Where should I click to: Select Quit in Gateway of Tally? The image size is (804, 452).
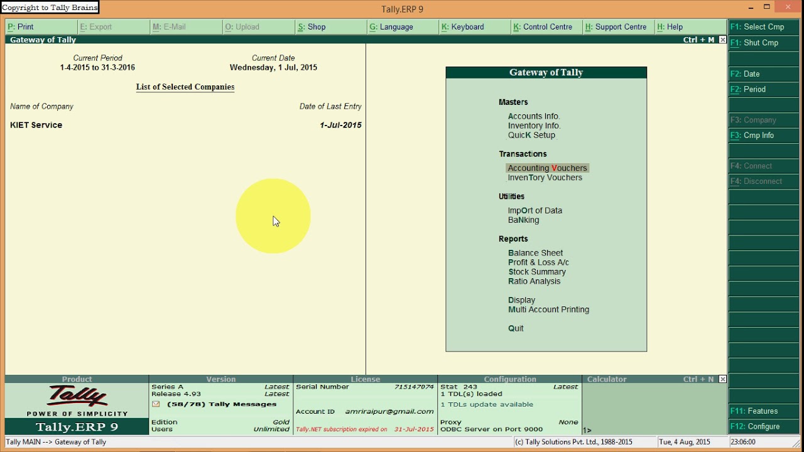516,328
